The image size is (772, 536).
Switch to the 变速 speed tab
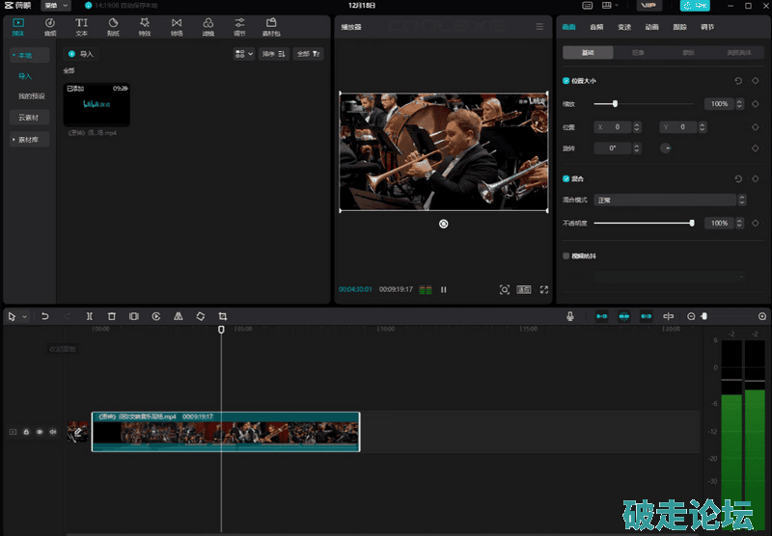623,27
